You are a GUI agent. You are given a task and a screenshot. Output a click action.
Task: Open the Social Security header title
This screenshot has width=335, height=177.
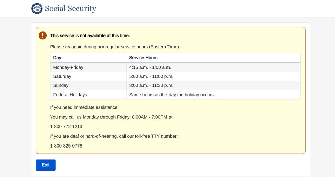[x=70, y=9]
